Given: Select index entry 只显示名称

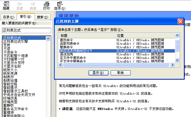Looking at the screenshot, I should pyautogui.click(x=12, y=66).
